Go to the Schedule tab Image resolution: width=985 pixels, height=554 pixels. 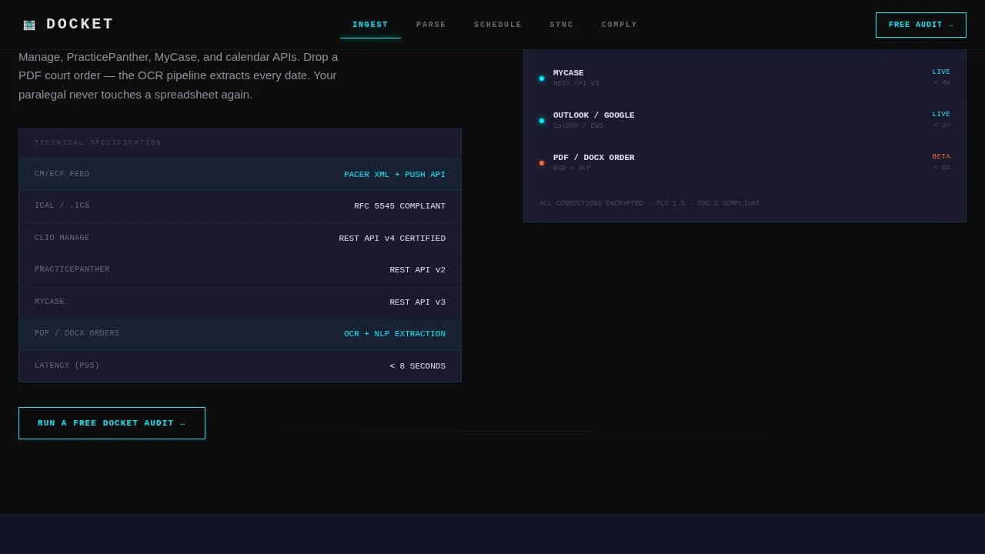(x=498, y=25)
